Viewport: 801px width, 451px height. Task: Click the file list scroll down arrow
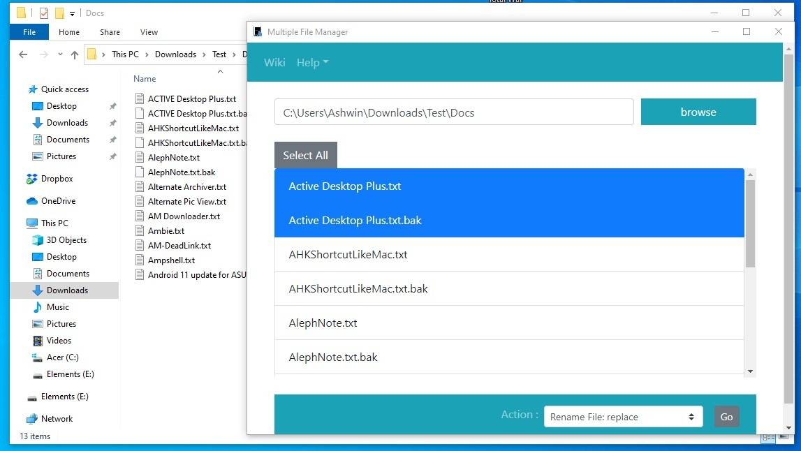[750, 371]
